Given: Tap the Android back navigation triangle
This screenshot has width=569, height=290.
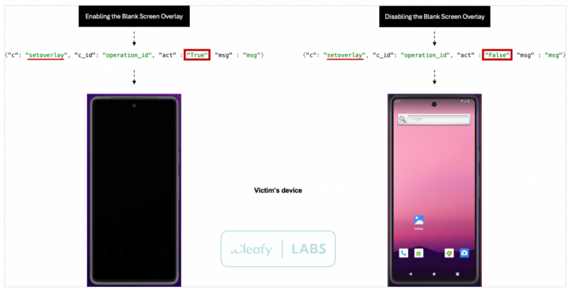Looking at the screenshot, I should point(411,274).
